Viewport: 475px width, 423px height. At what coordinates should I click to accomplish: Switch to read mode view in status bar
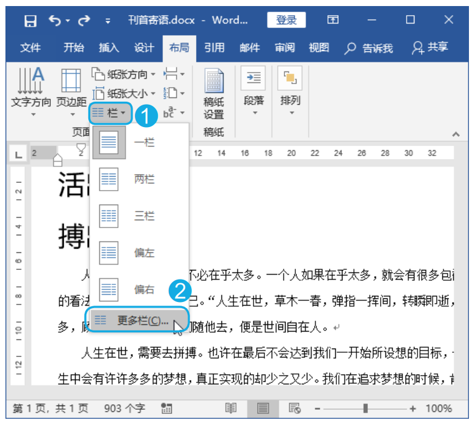coord(231,408)
